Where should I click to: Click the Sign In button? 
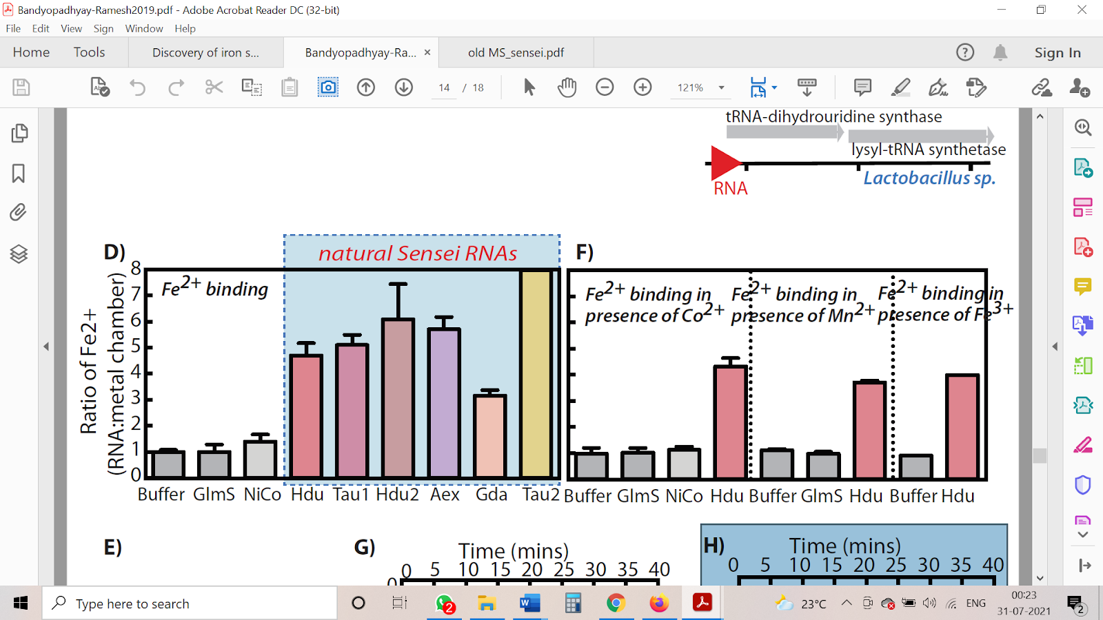click(1057, 52)
